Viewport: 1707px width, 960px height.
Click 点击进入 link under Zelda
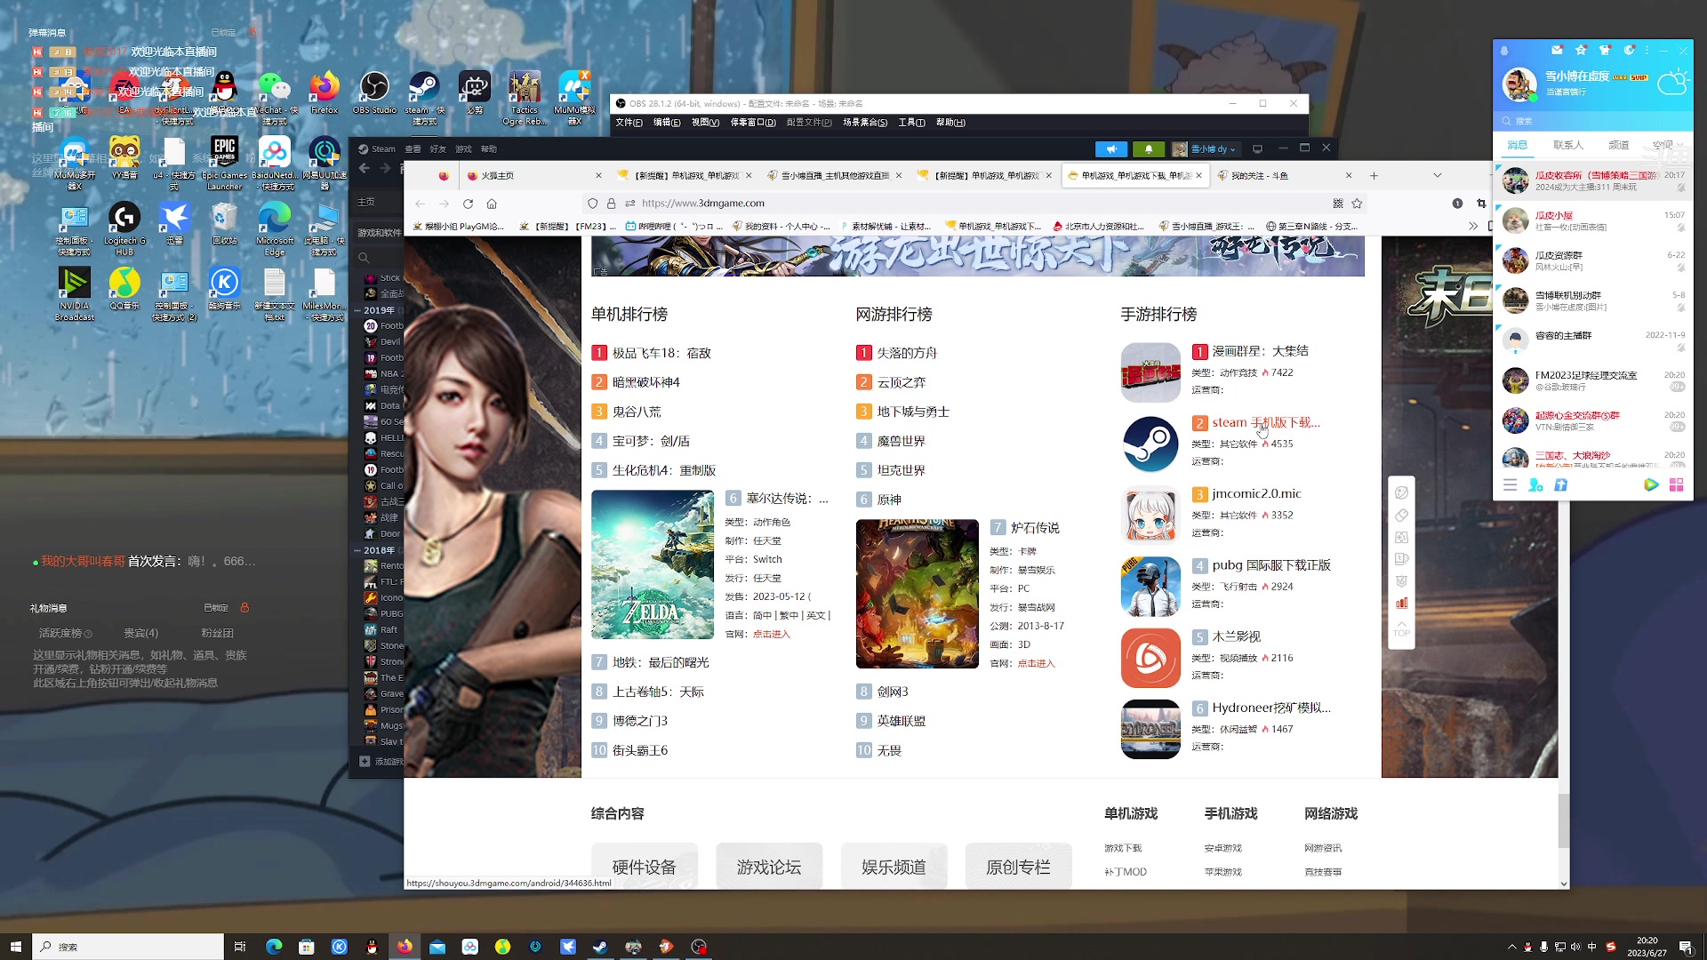(x=771, y=635)
